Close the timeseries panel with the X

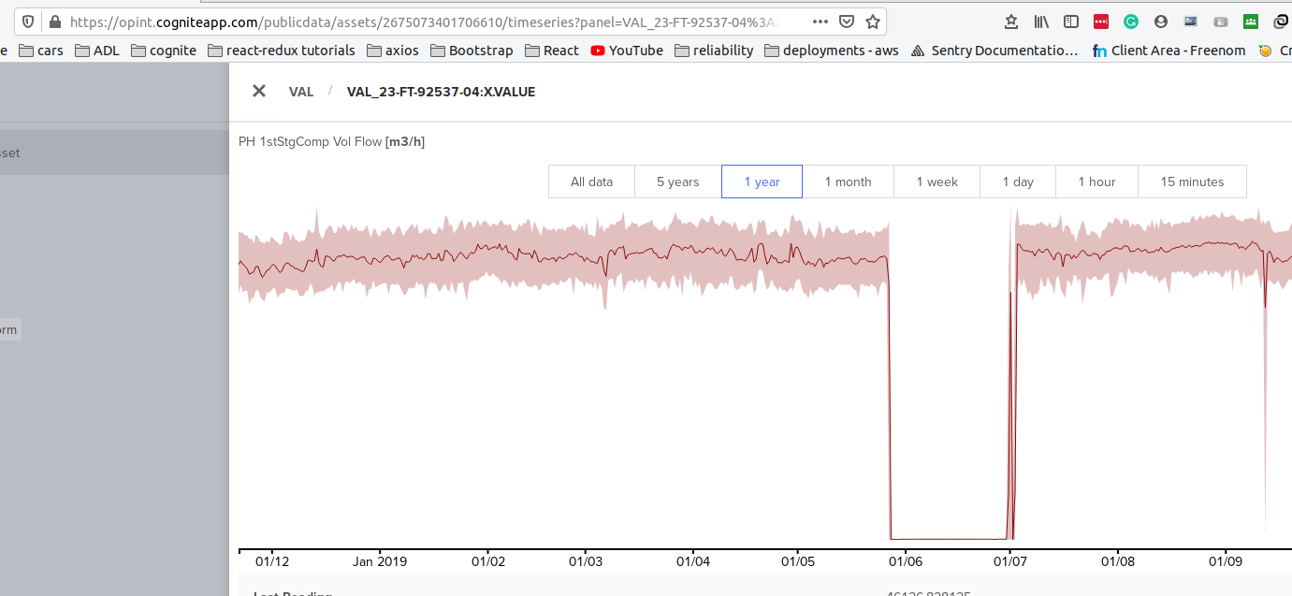pyautogui.click(x=259, y=91)
